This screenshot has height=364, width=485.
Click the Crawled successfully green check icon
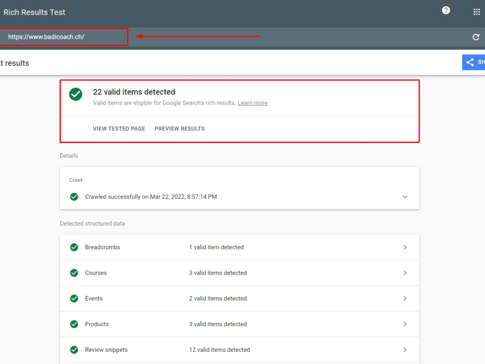tap(74, 197)
